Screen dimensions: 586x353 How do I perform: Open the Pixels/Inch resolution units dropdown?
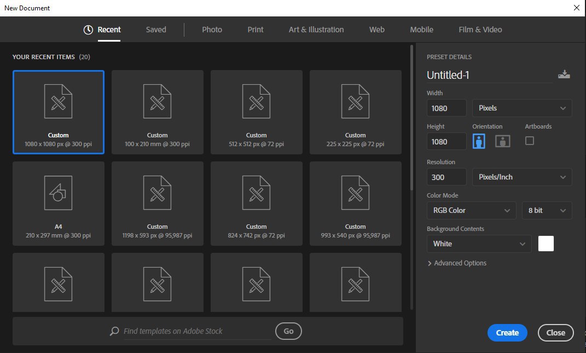(x=522, y=177)
